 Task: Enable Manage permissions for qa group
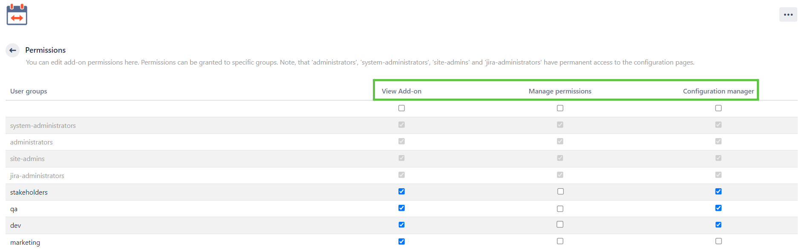tap(560, 209)
